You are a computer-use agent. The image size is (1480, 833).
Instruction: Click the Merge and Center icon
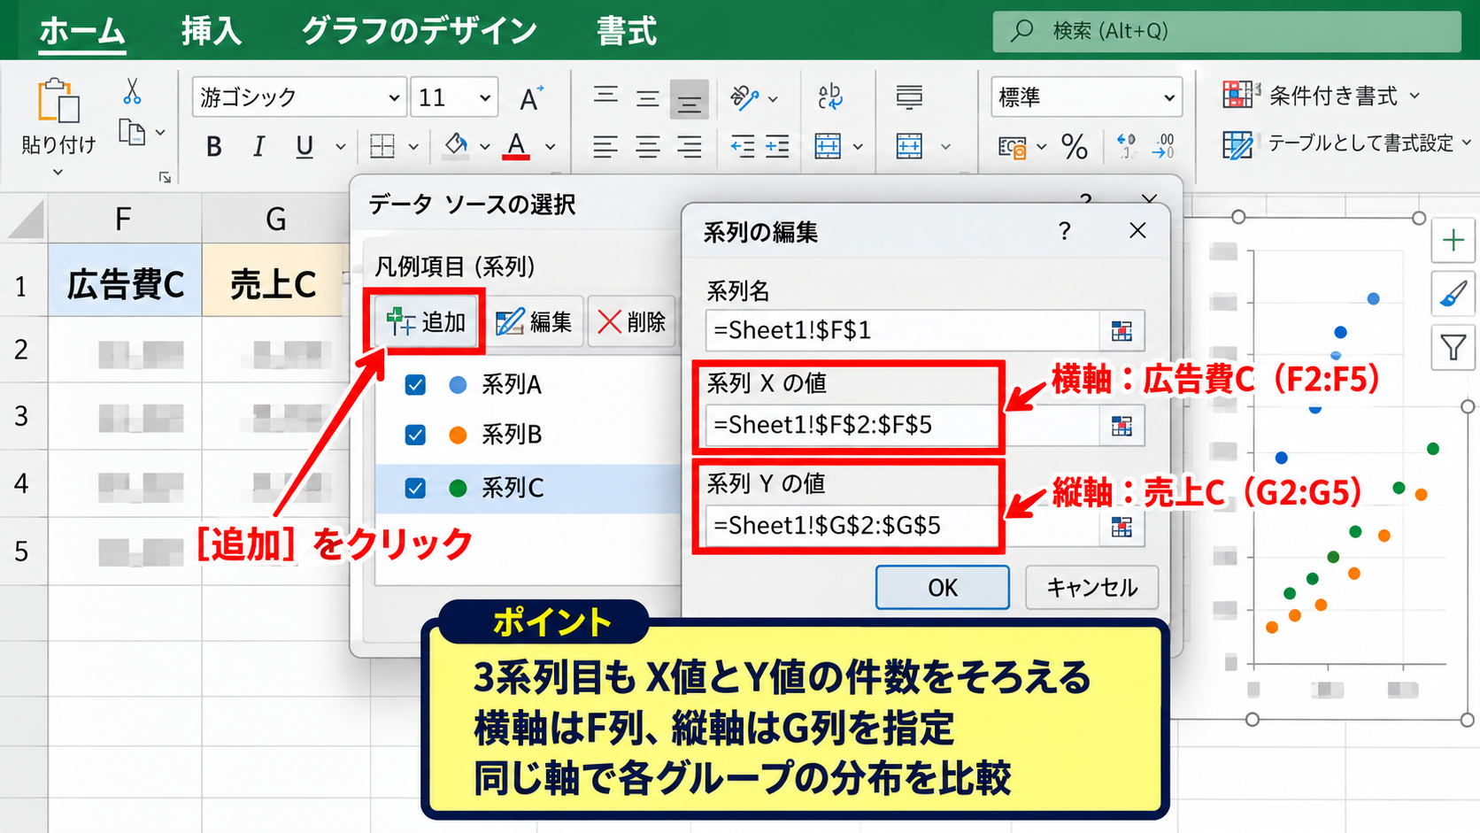[828, 146]
